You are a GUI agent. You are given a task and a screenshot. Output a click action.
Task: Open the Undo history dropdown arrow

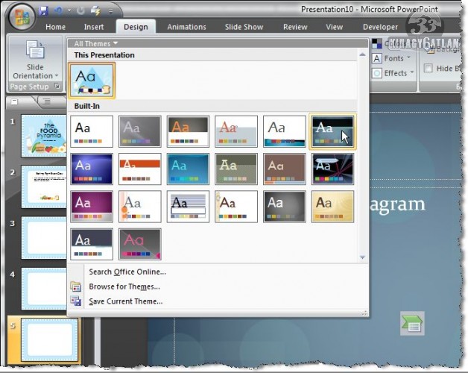69,10
